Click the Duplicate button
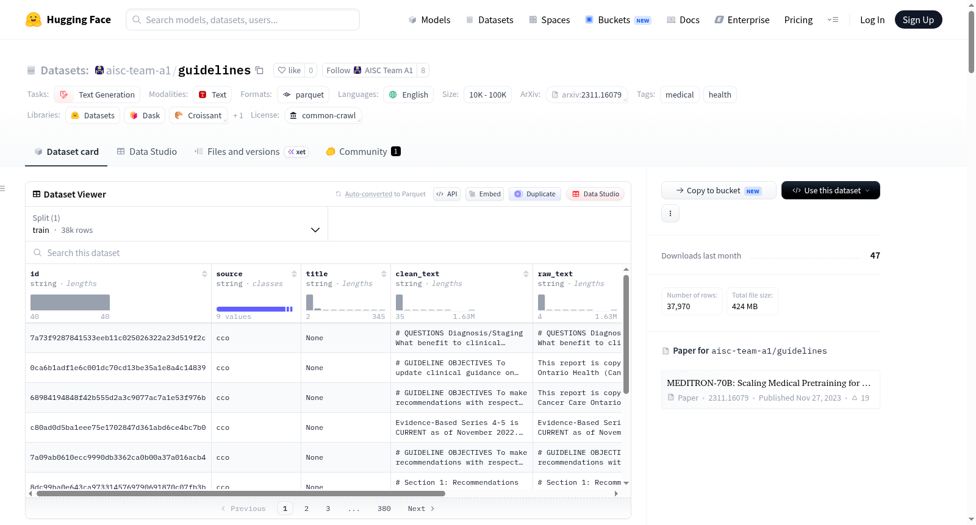976x525 pixels. point(535,194)
